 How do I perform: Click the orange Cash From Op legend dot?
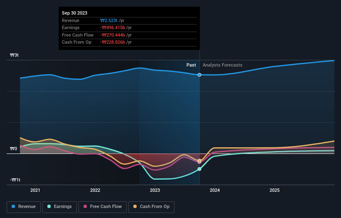click(135, 206)
